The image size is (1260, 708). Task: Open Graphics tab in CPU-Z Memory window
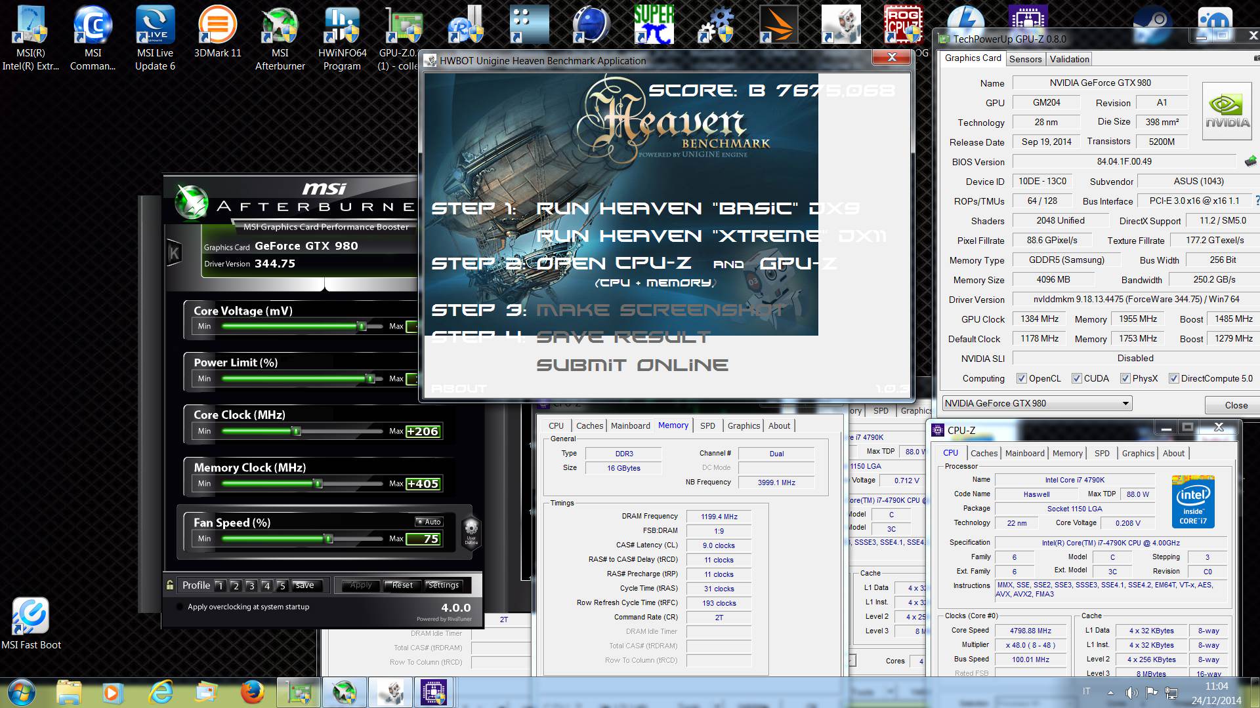click(x=744, y=425)
